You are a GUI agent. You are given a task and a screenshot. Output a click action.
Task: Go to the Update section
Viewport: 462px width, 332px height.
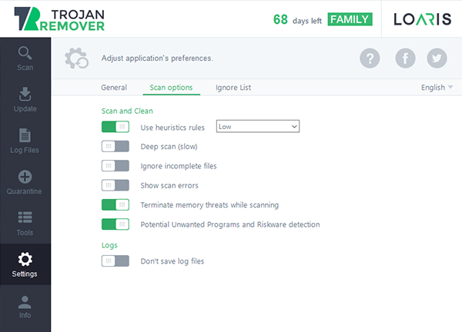coord(25,100)
